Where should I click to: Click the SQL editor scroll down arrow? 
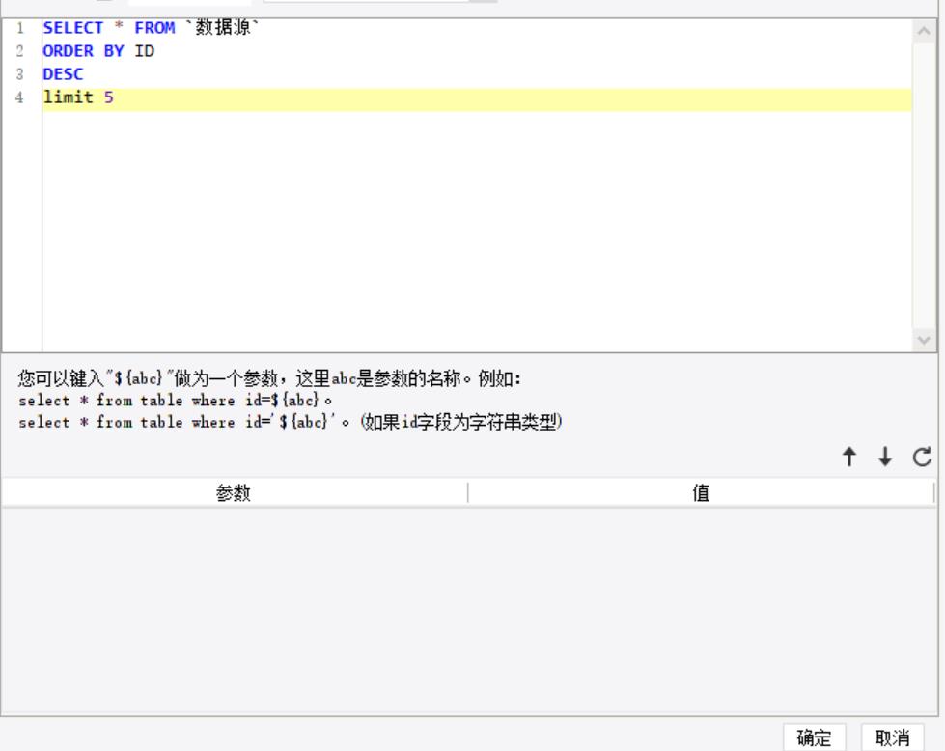coord(924,341)
